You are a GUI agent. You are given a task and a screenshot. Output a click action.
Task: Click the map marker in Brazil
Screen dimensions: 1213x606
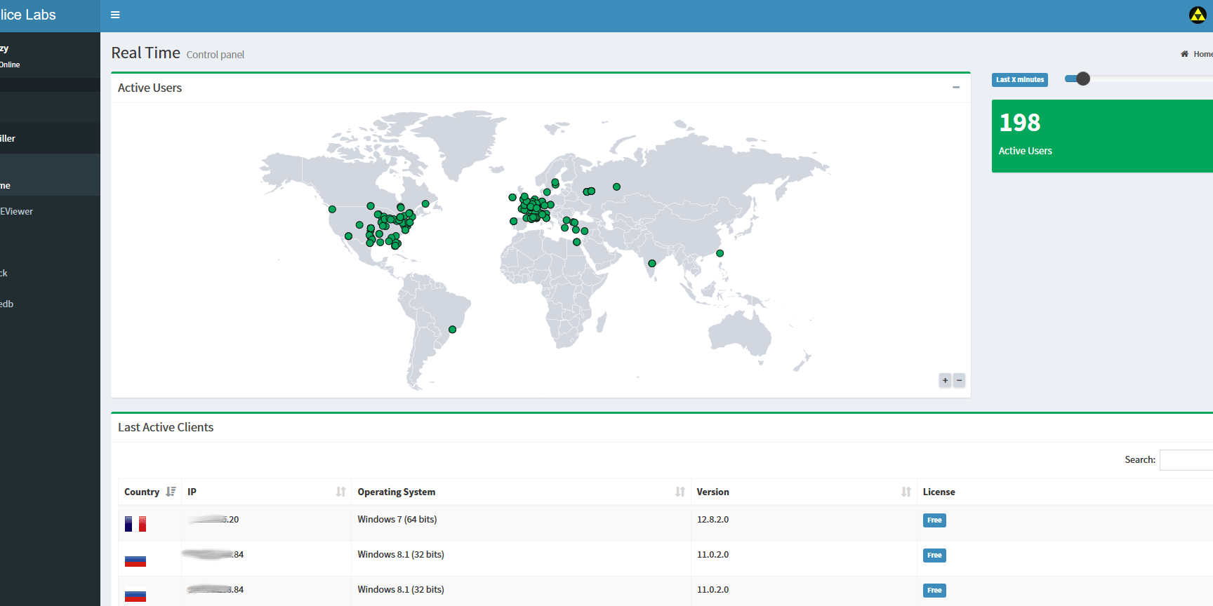(x=452, y=330)
